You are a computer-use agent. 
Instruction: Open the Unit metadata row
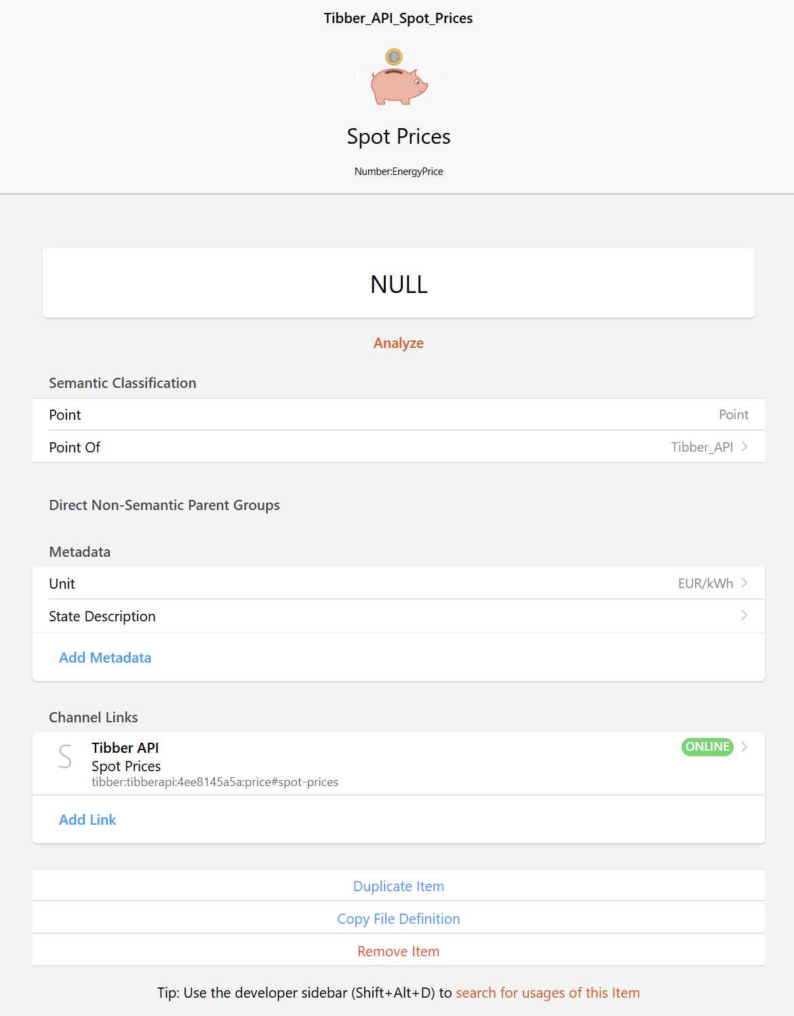[399, 583]
